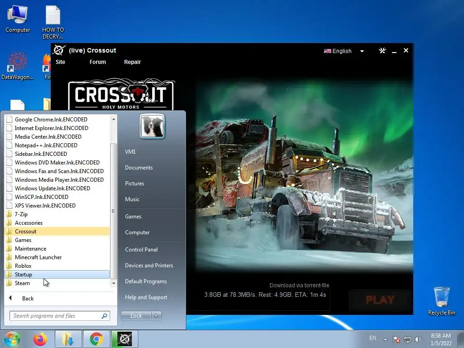
Task: Open Music from Start menu
Action: tap(132, 199)
